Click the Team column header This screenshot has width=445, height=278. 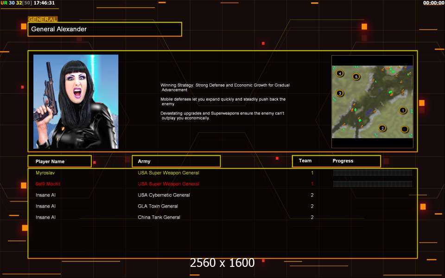(305, 161)
